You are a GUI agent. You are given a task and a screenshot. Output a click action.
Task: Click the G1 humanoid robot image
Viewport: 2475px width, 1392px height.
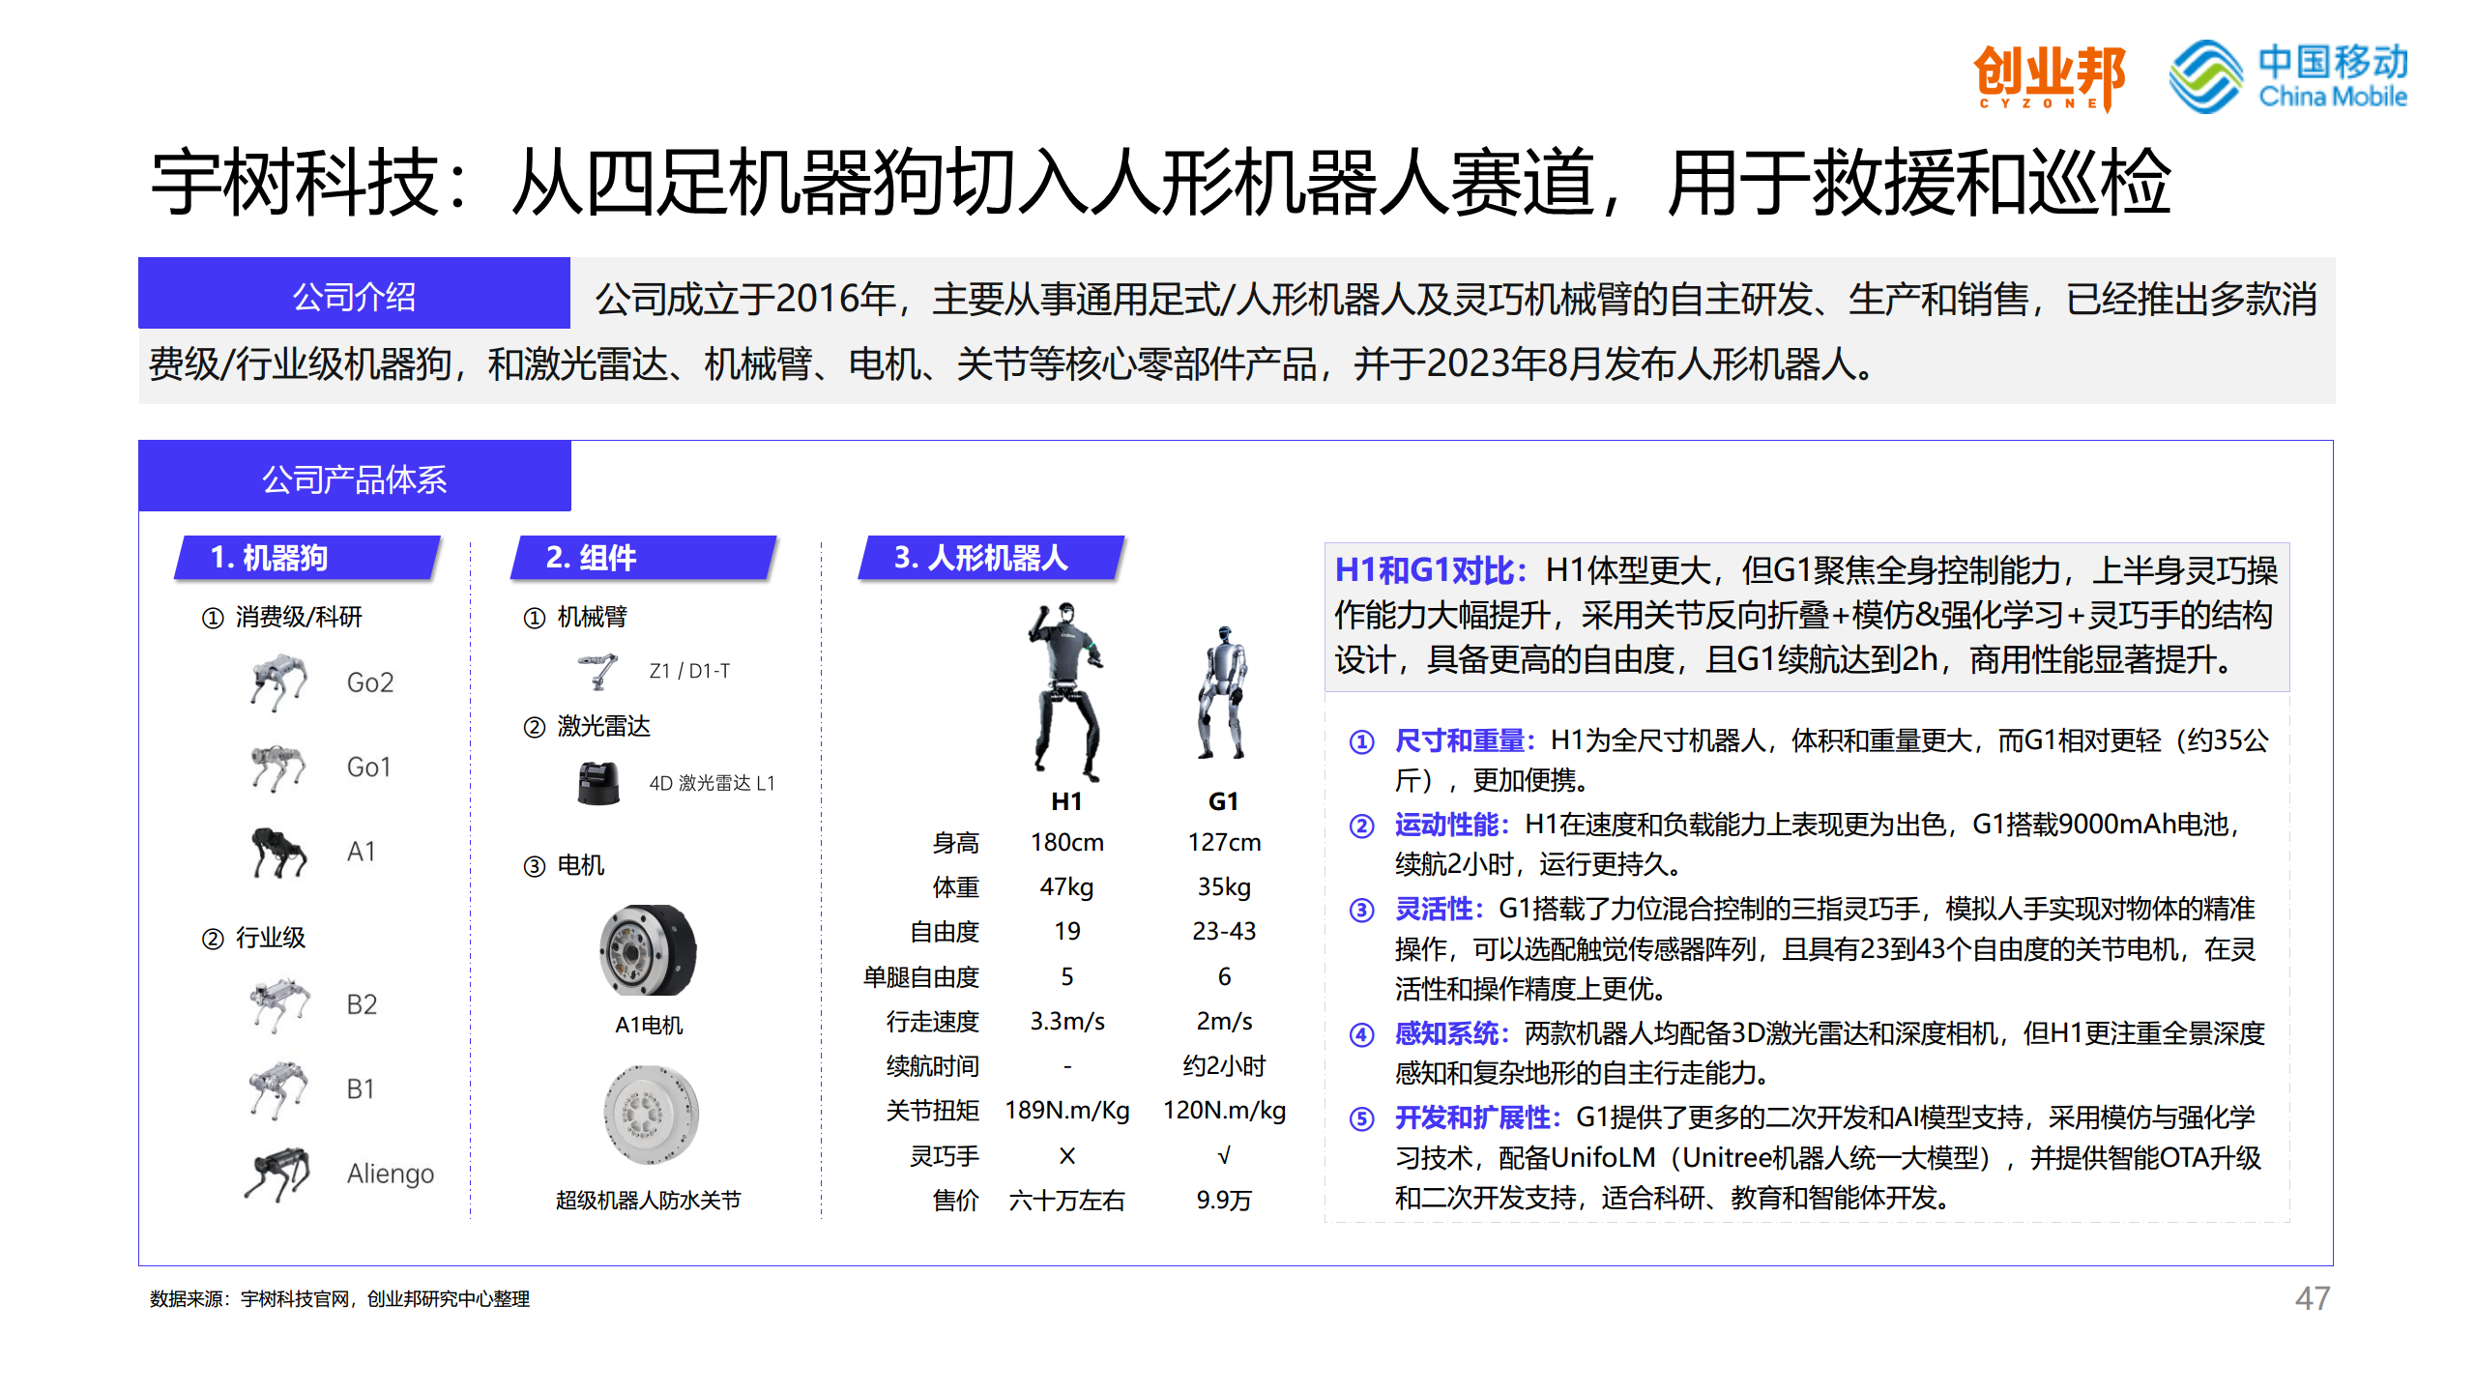(x=1222, y=691)
